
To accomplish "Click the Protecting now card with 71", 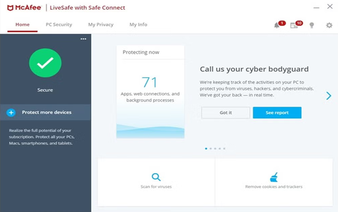I will 150,92.
